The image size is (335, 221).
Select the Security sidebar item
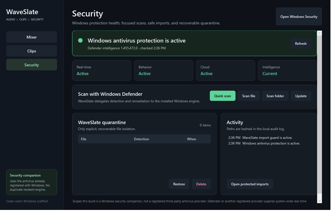point(32,65)
